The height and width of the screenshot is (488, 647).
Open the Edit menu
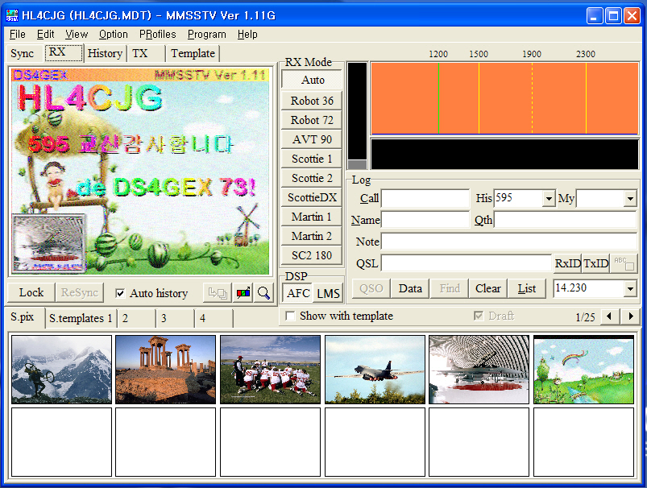45,35
